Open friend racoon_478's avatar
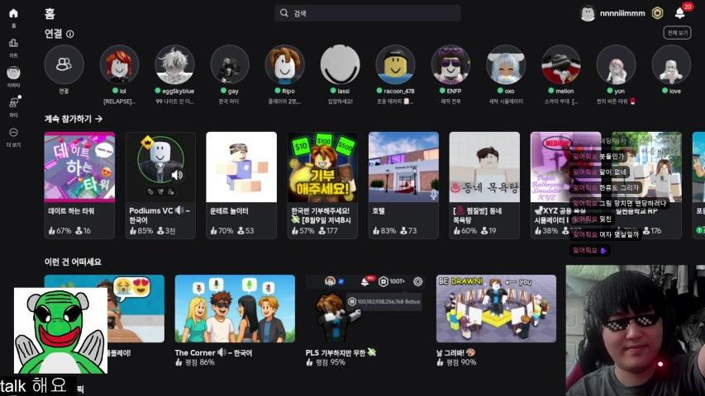705x396 pixels. tap(395, 64)
